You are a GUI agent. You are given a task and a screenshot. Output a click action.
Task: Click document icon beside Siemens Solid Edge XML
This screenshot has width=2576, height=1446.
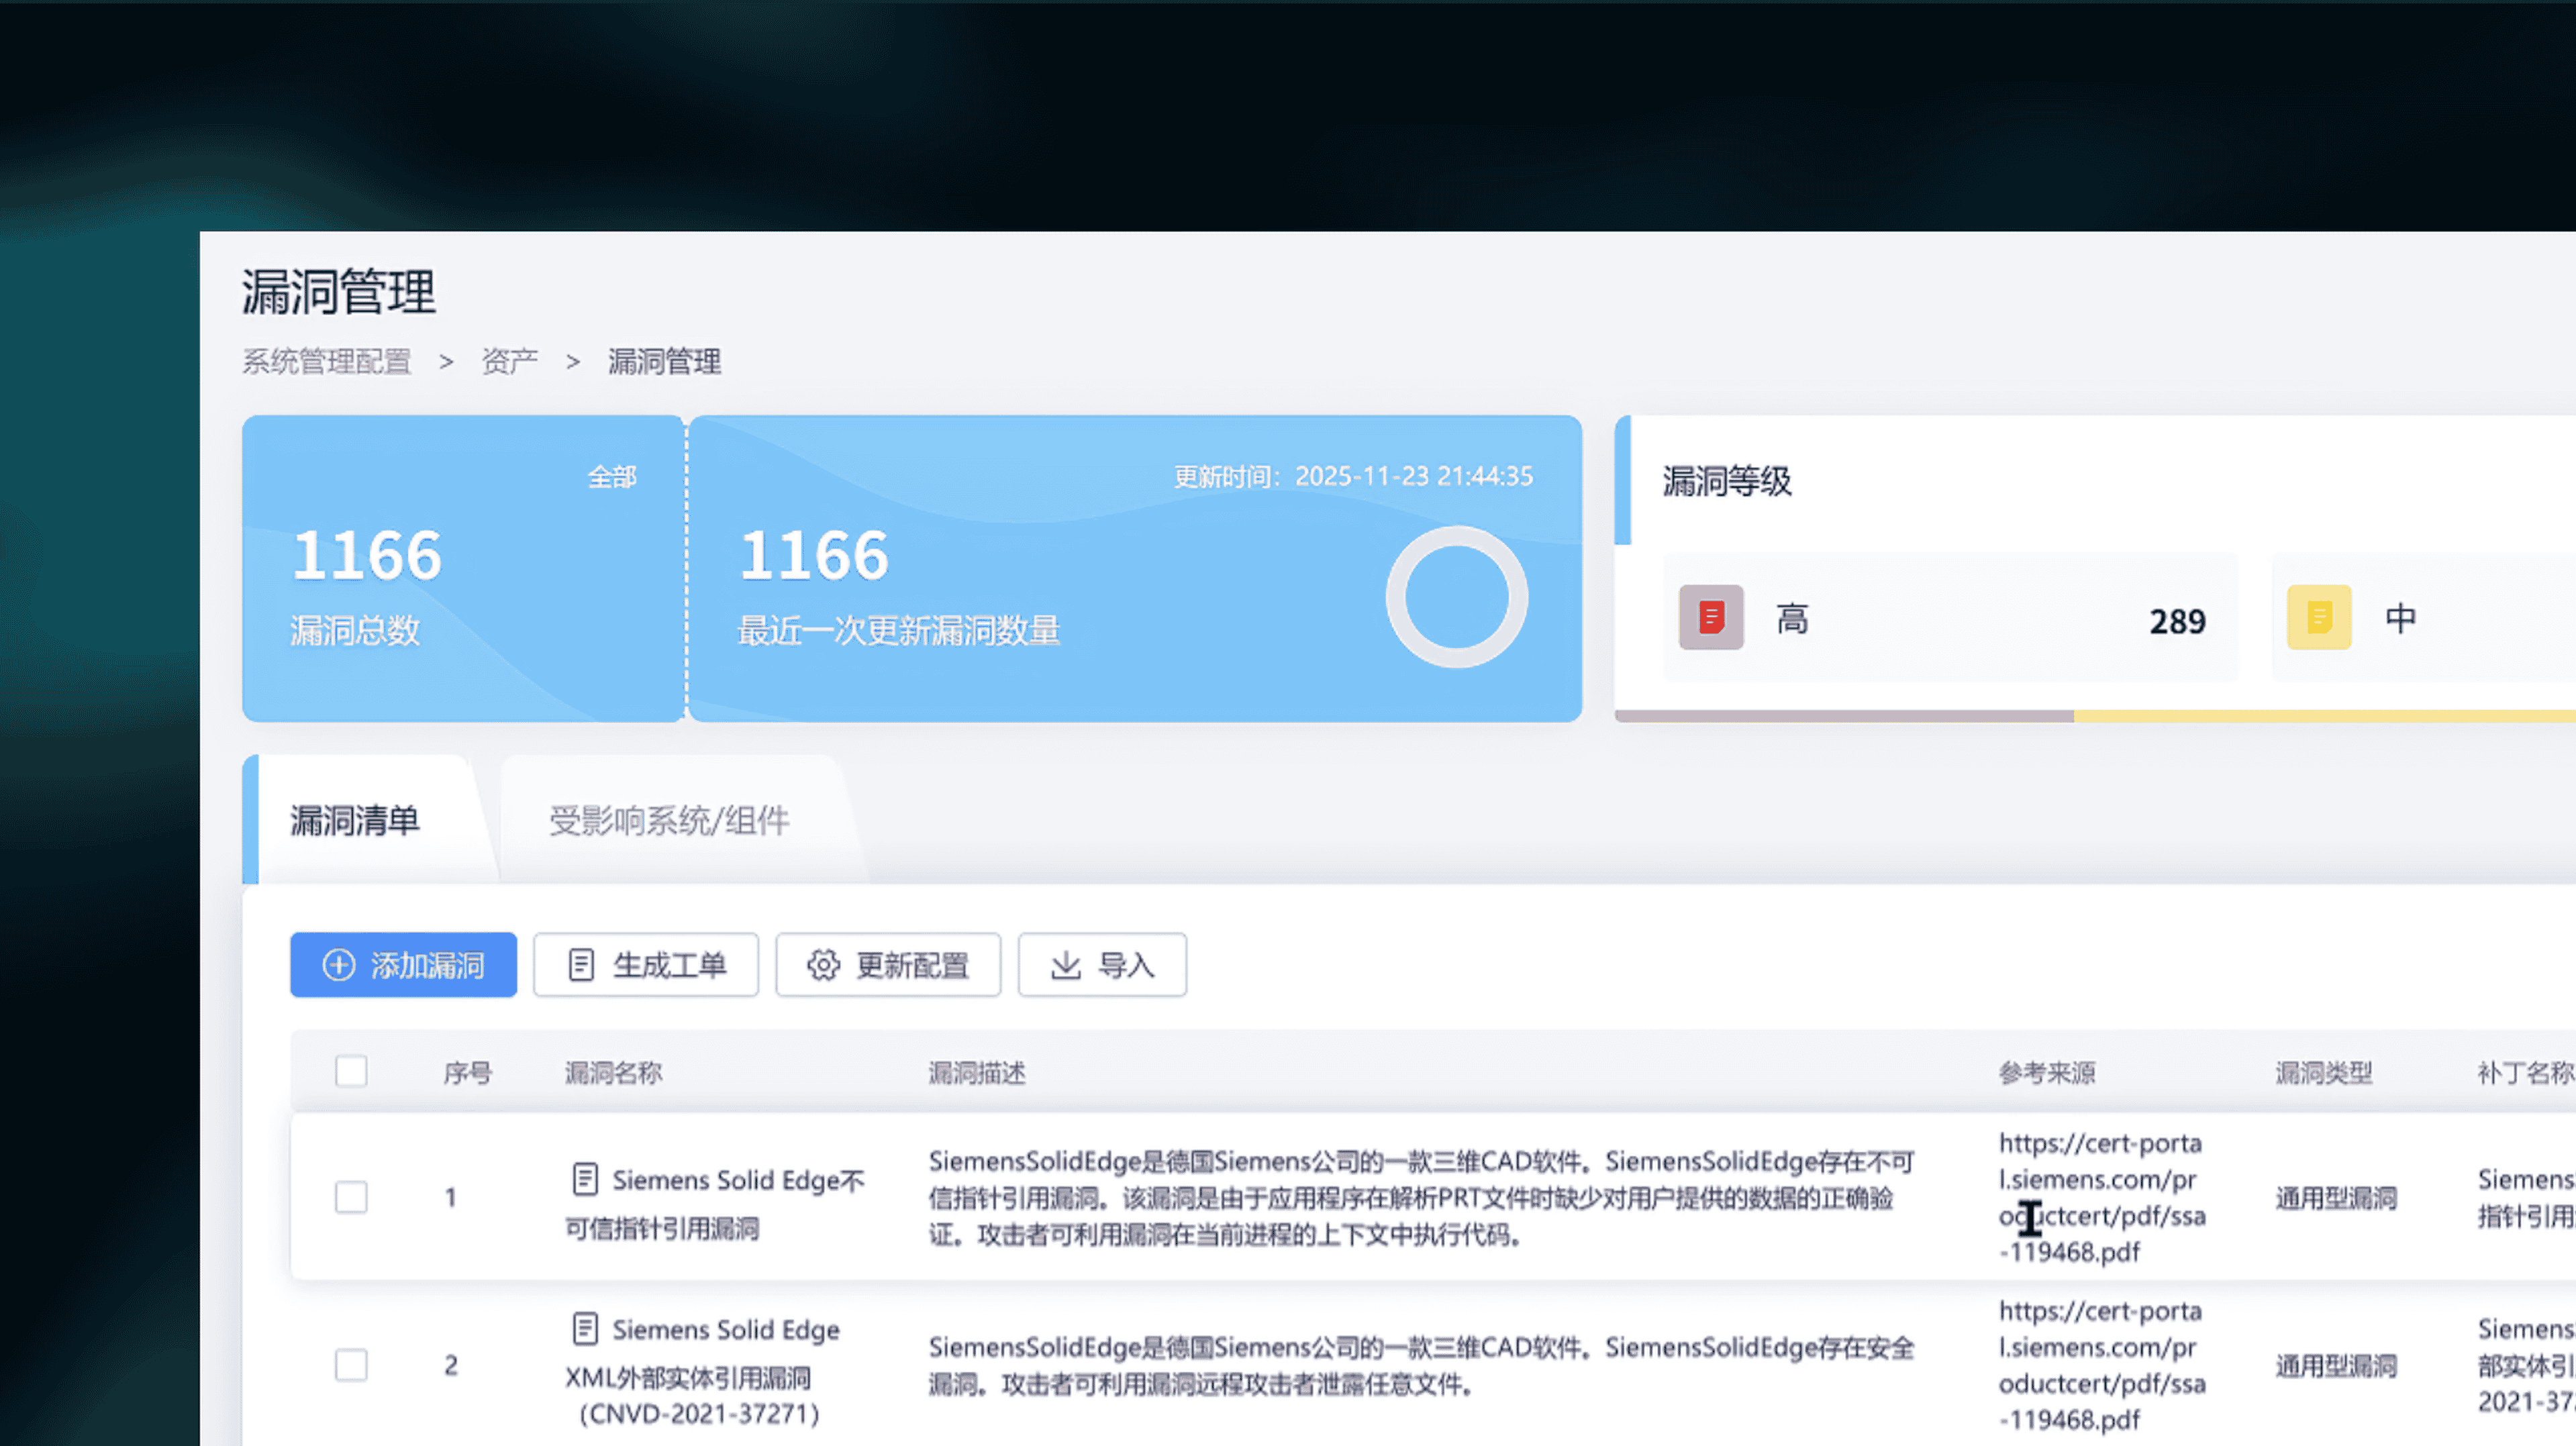point(585,1329)
